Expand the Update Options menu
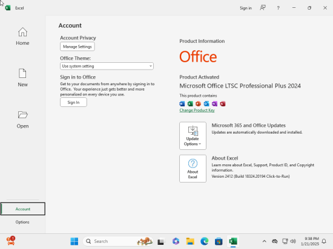This screenshot has height=249, width=333. tap(193, 135)
